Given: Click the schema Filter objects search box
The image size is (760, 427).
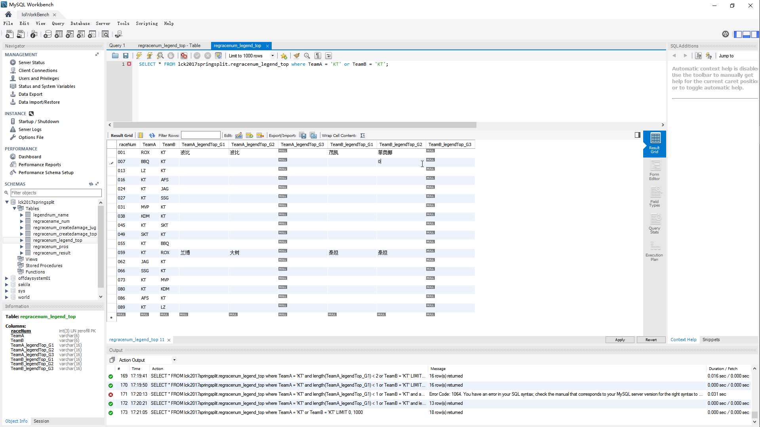Looking at the screenshot, I should [56, 193].
